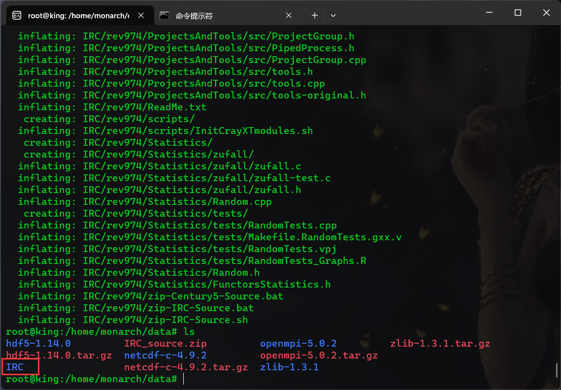Click openmpi-5.0.2.tar.gz file name

click(319, 356)
